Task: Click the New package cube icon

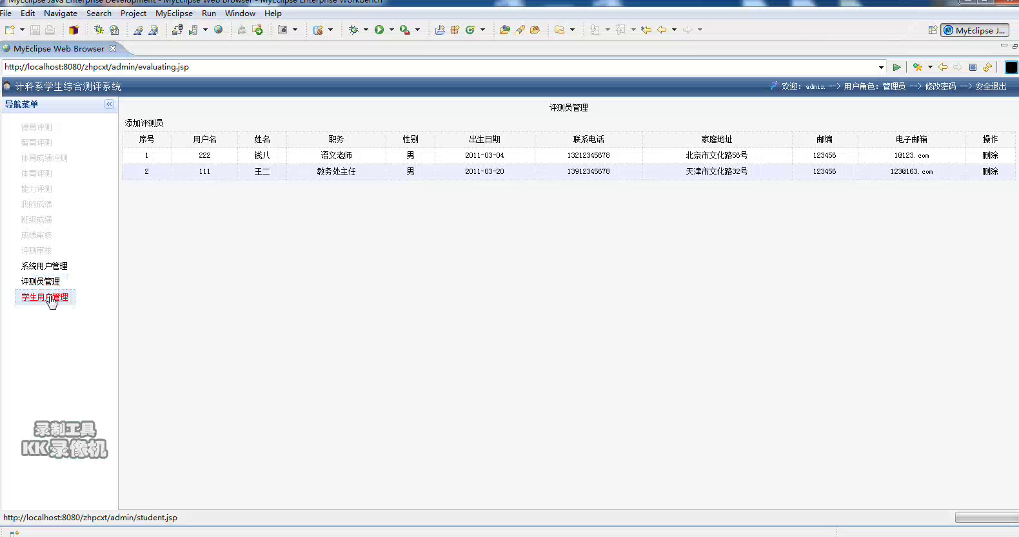Action: point(74,30)
